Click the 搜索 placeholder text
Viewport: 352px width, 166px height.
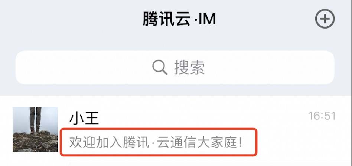click(189, 67)
